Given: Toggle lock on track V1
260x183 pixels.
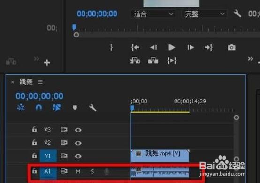Looking at the screenshot, I should [34, 155].
